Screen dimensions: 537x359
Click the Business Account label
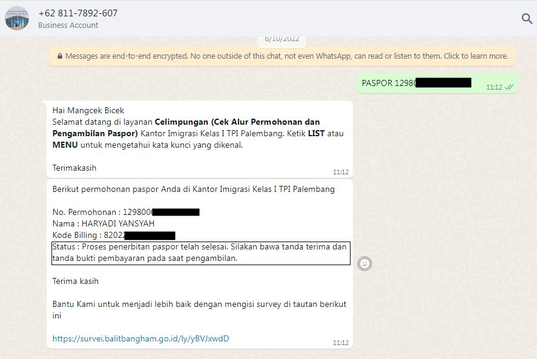point(68,25)
